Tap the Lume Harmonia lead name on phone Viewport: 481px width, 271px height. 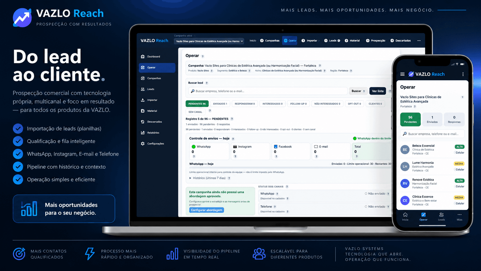point(423,163)
